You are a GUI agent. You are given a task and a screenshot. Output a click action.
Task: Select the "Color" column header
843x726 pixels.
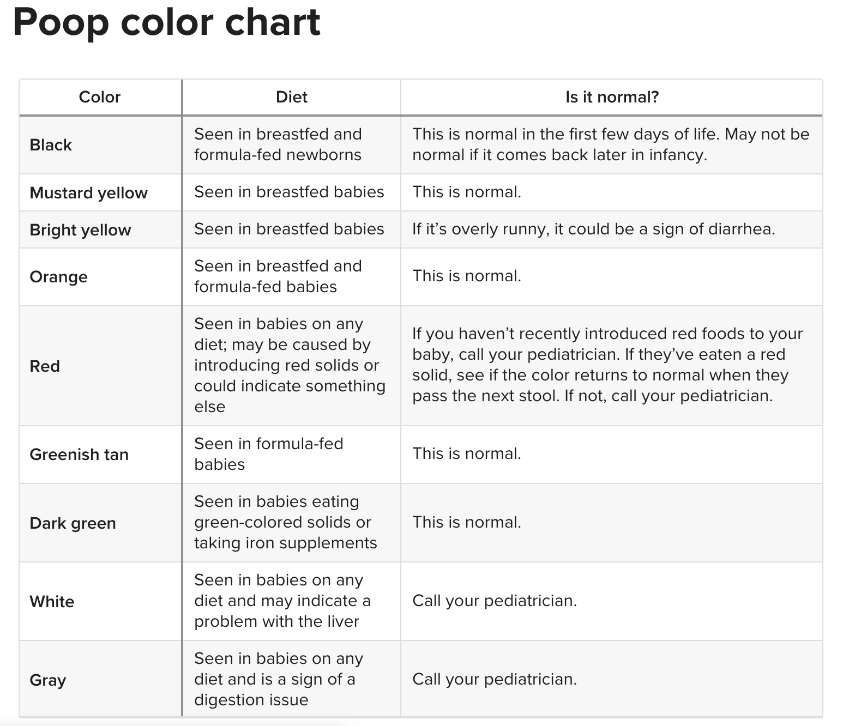[x=99, y=97]
